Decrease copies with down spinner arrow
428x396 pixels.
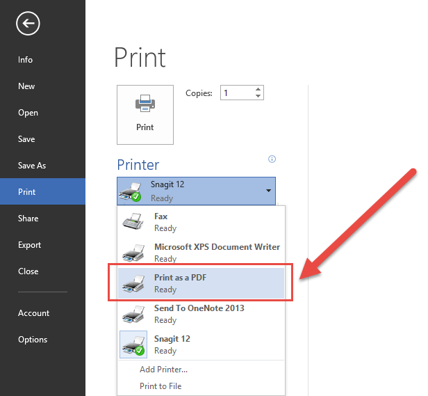pos(258,96)
